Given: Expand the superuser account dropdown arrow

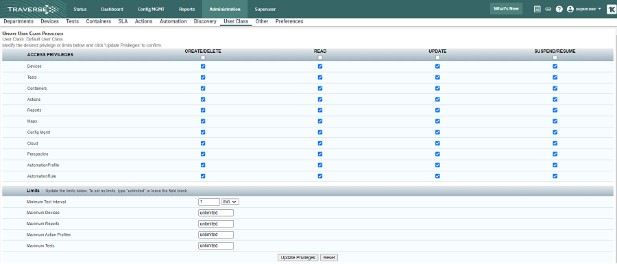Looking at the screenshot, I should point(599,9).
